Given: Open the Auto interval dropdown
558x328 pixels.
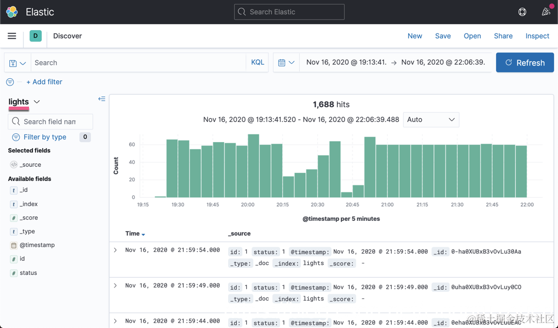Looking at the screenshot, I should coord(431,120).
